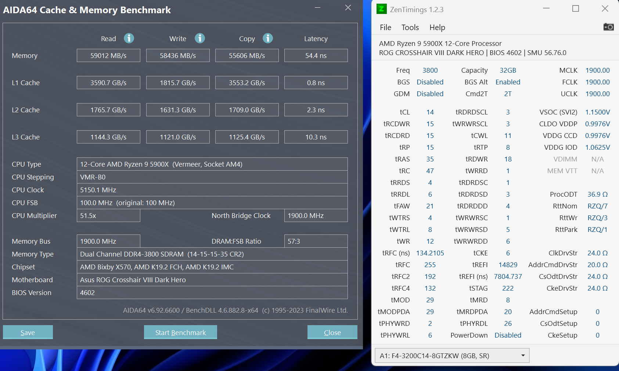Image resolution: width=619 pixels, height=371 pixels.
Task: Click the Write info icon in AIDA64
Action: pos(200,38)
